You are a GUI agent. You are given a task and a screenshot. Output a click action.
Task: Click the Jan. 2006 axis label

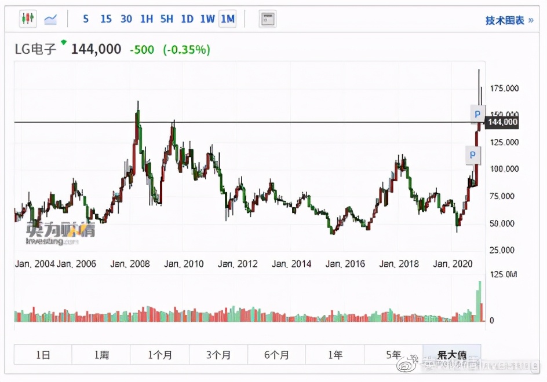[76, 263]
